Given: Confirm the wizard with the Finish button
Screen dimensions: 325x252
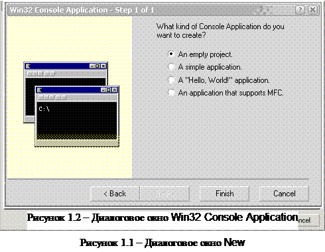Looking at the screenshot, I should click(x=224, y=194).
